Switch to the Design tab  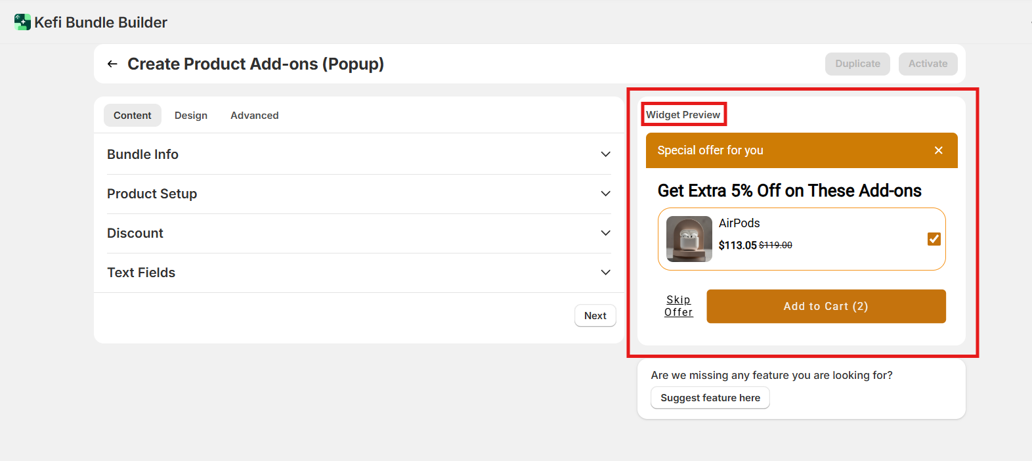[191, 116]
